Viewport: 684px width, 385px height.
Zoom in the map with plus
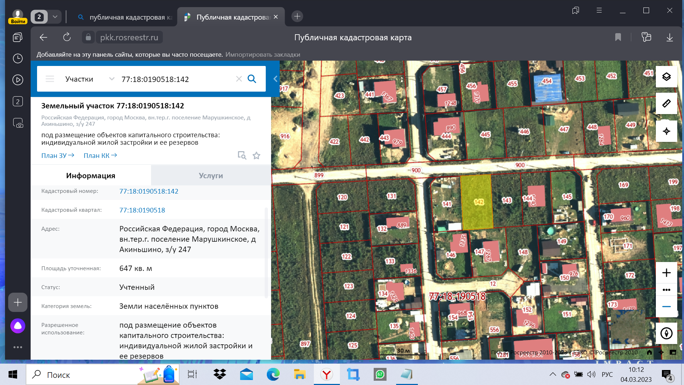[666, 273]
